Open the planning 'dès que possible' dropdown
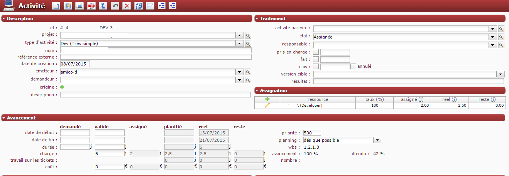509x176 pixels. 377,140
